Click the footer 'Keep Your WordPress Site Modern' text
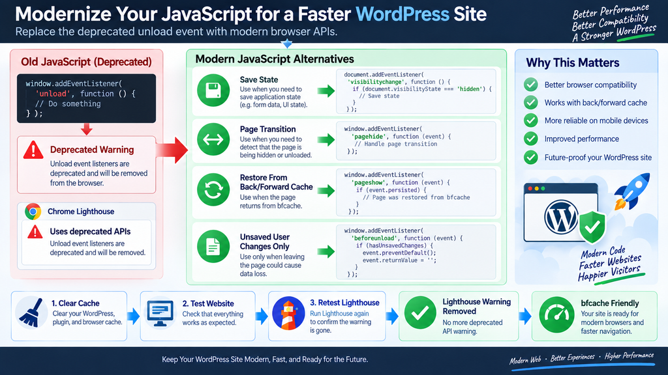668x375 pixels. click(x=265, y=359)
